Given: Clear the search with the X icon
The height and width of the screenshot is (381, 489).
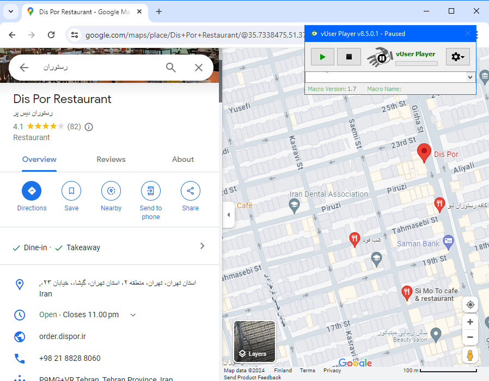Looking at the screenshot, I should coord(199,68).
